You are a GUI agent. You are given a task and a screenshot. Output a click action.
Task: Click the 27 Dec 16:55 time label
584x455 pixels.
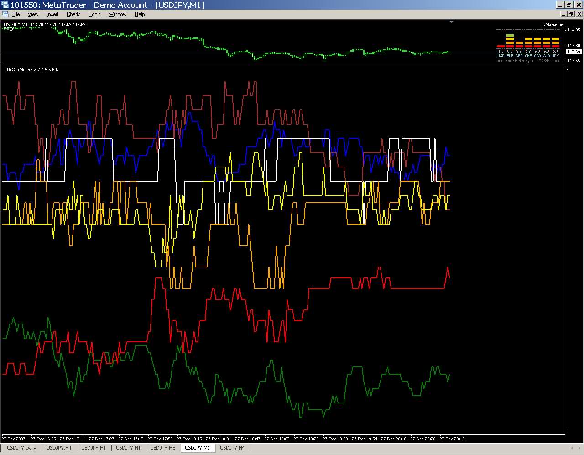click(x=44, y=439)
